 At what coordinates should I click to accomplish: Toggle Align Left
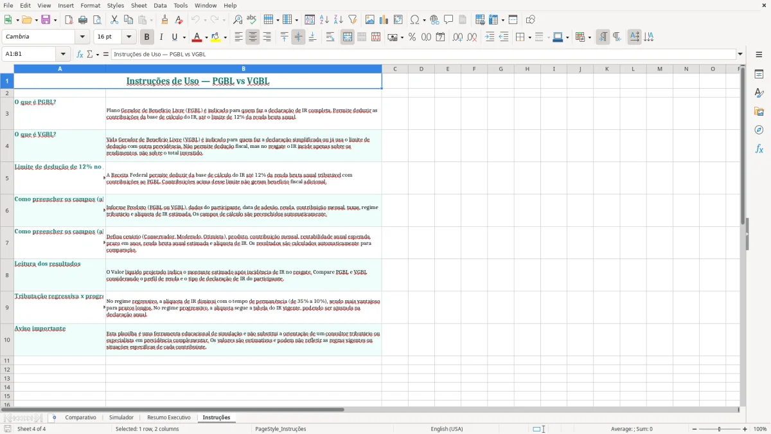coord(238,37)
